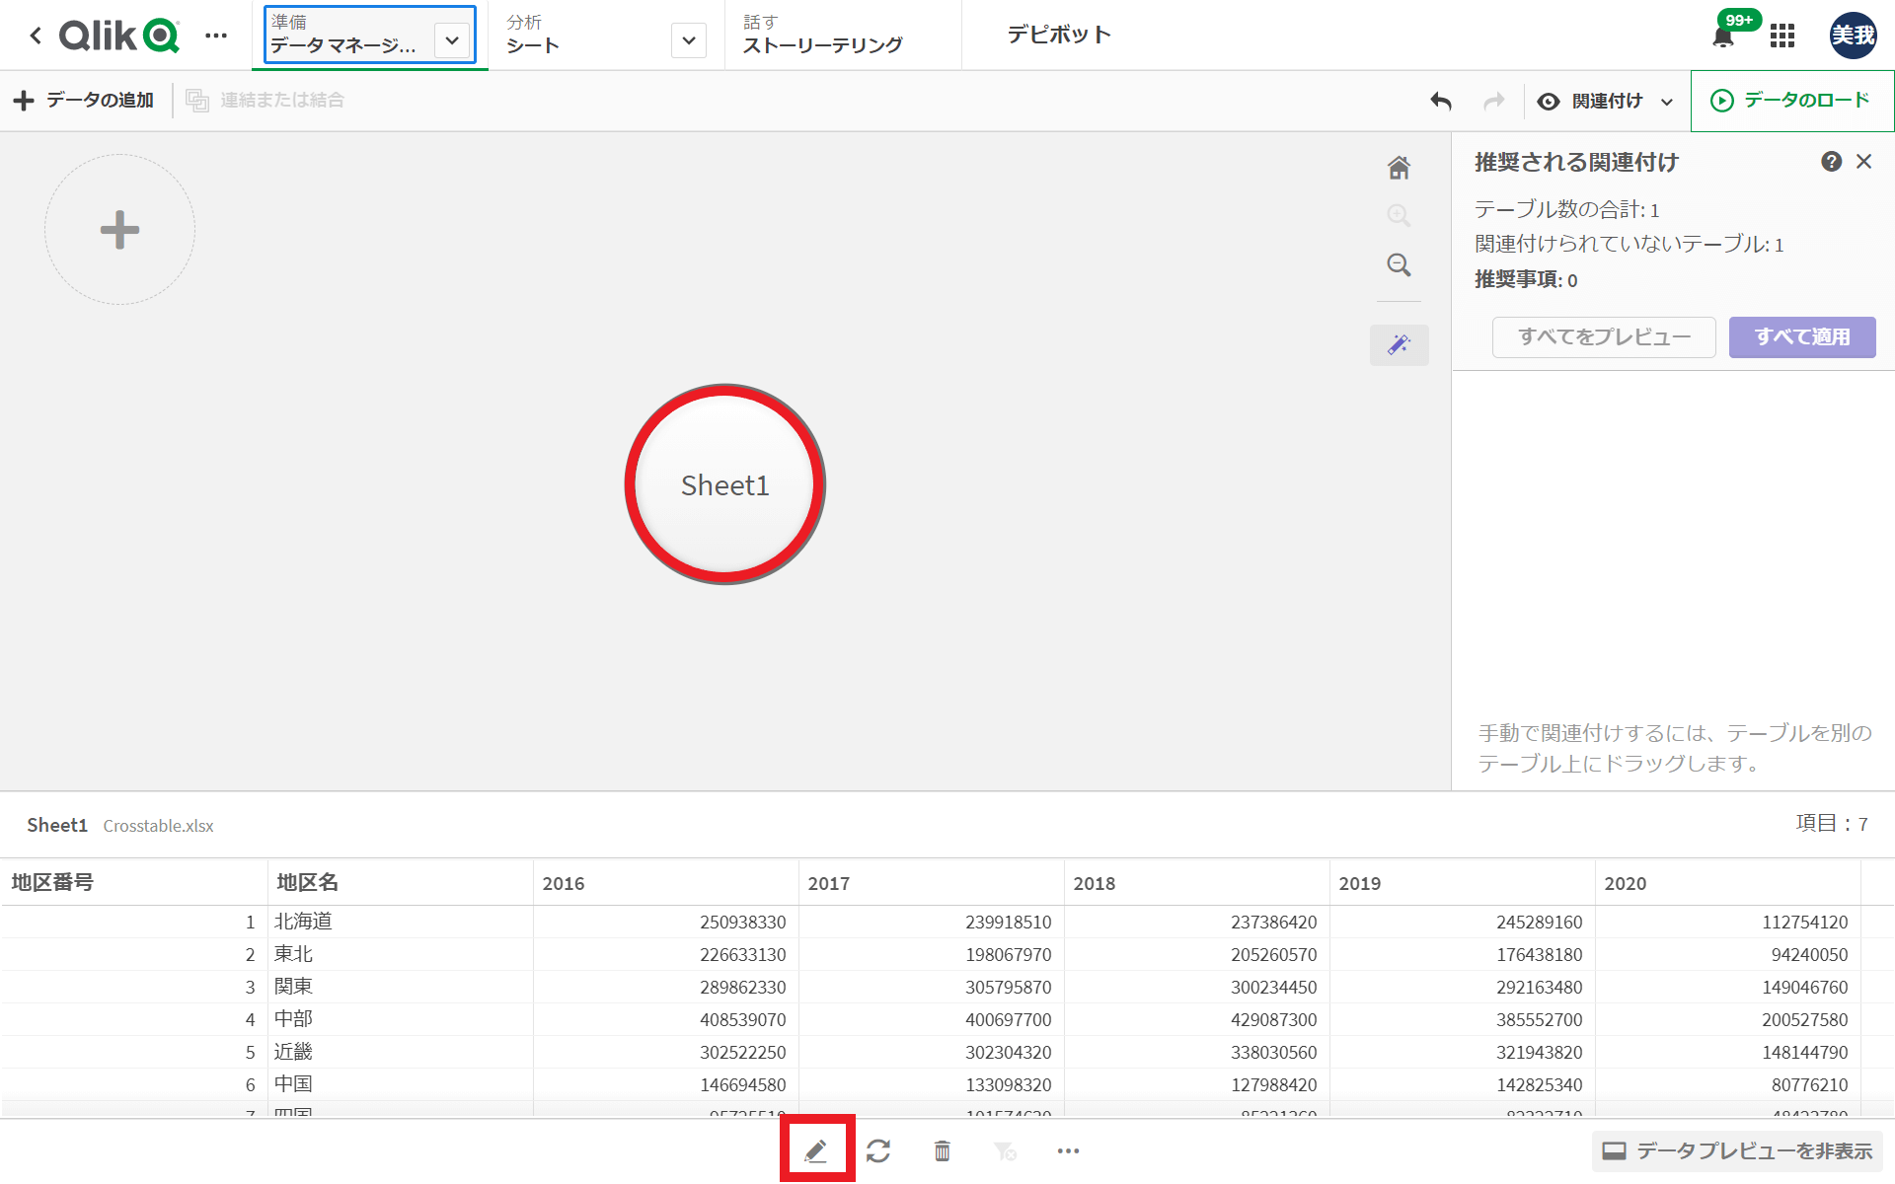Click the データの追加 button
The width and height of the screenshot is (1895, 1184).
[x=84, y=101]
